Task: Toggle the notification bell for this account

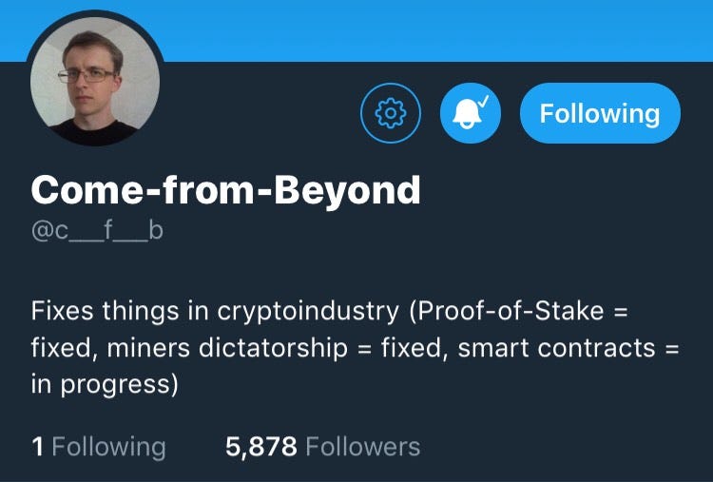Action: tap(471, 113)
